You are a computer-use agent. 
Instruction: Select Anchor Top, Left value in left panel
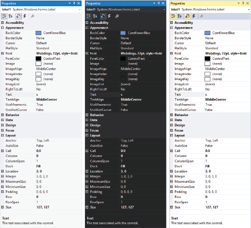[43, 140]
